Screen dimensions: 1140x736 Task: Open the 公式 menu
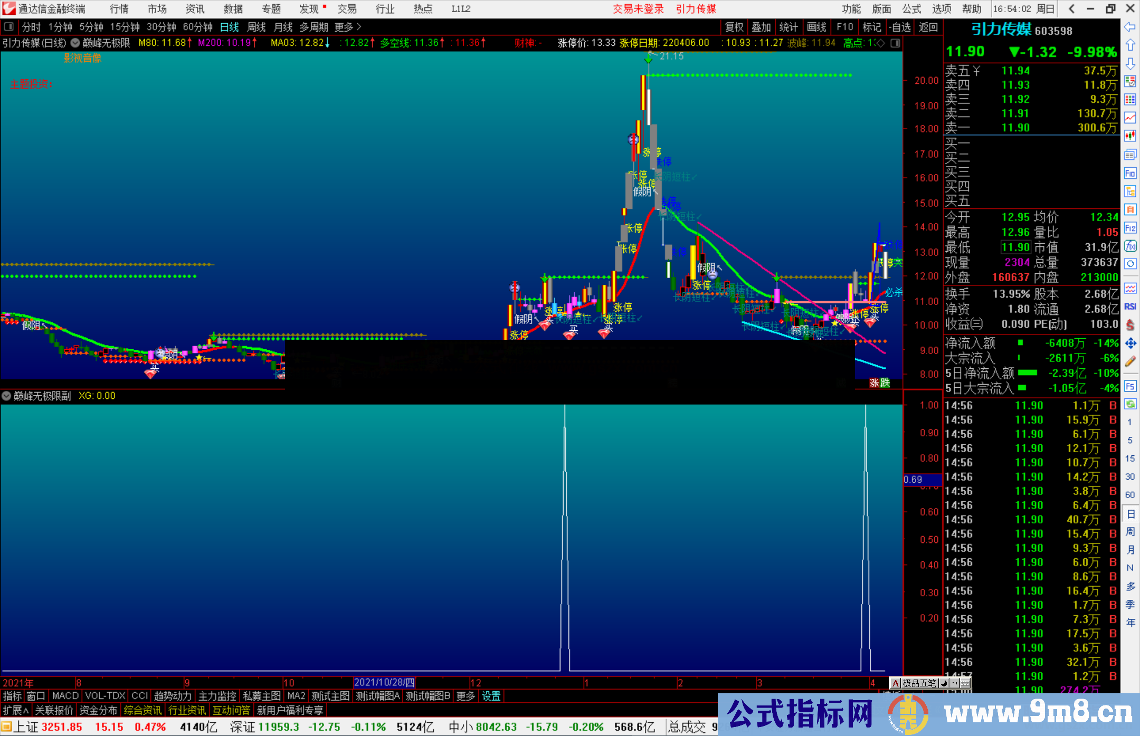pos(911,9)
